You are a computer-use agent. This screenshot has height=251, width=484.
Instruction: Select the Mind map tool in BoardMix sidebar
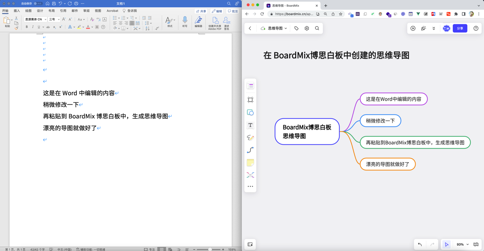tap(250, 175)
